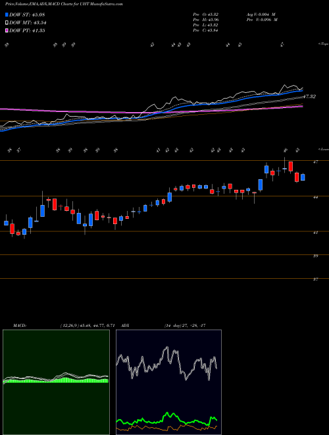Click the 41 price axis label
The image size is (329, 435).
pyautogui.click(x=315, y=233)
